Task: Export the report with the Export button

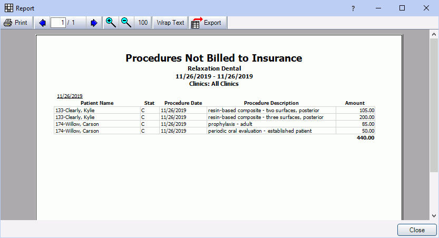Action: [x=207, y=23]
